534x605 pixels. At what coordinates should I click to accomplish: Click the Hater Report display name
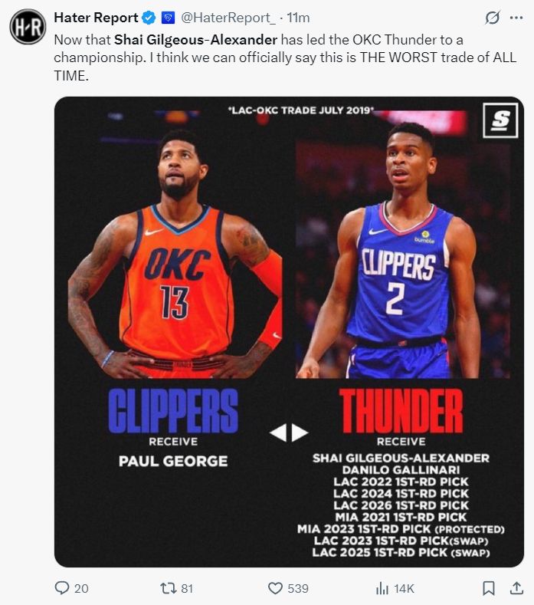click(96, 18)
